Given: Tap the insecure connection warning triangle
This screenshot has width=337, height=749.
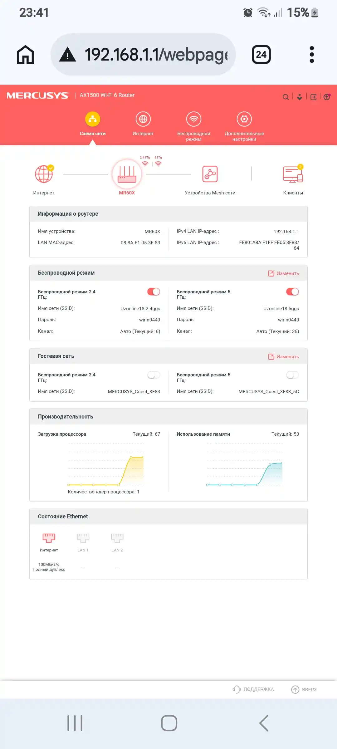Looking at the screenshot, I should 67,55.
